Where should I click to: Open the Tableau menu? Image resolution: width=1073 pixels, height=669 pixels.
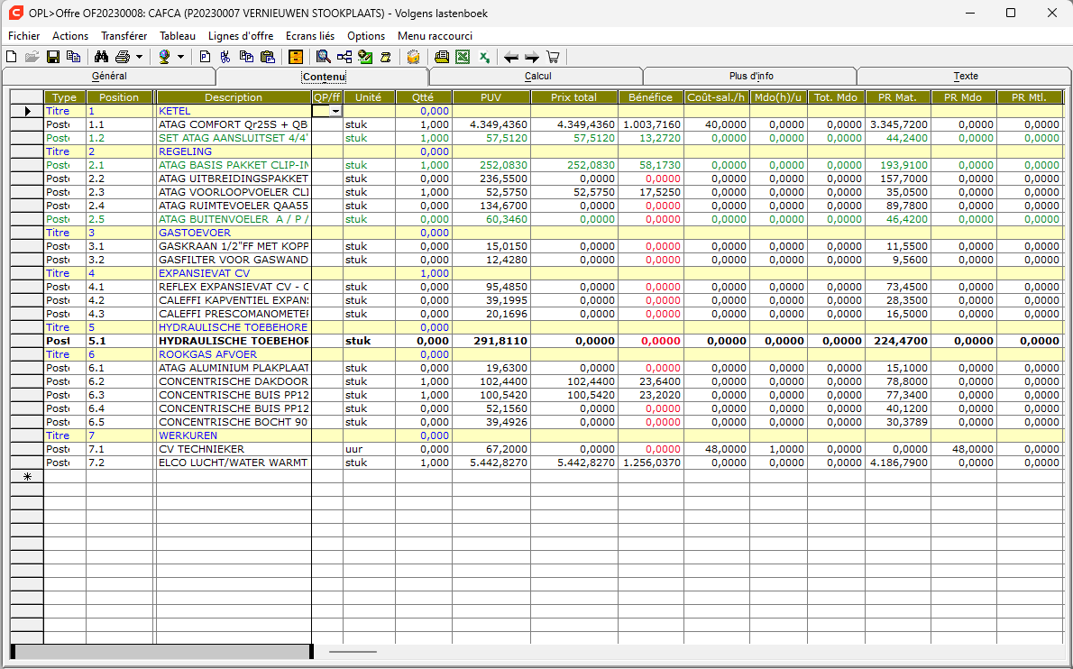178,35
